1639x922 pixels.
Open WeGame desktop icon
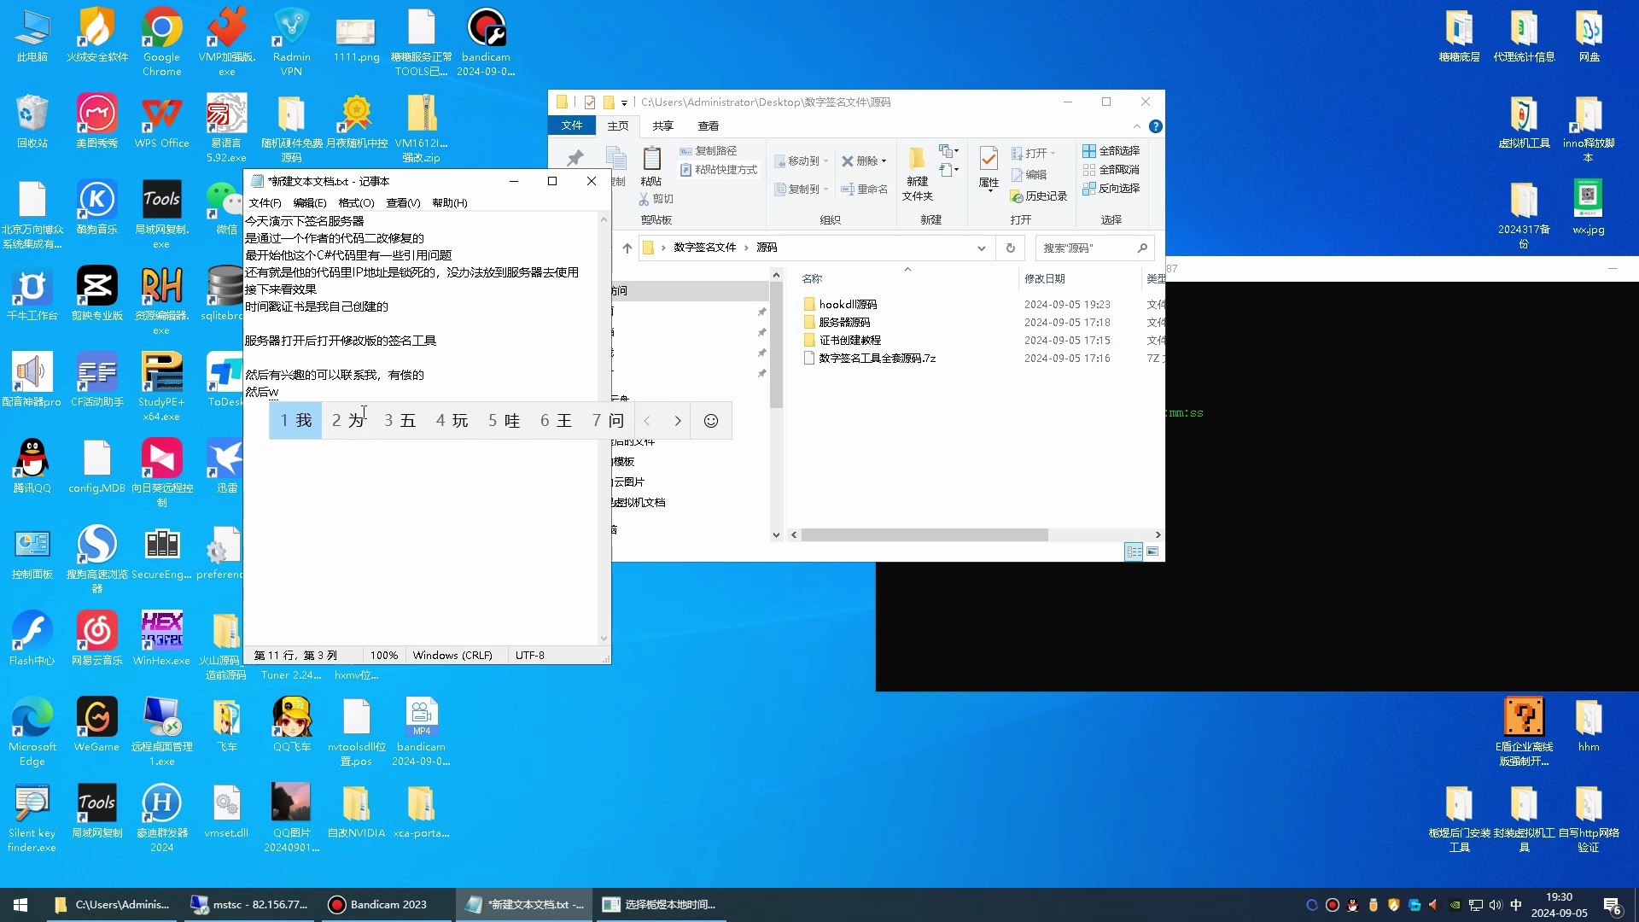click(x=96, y=725)
